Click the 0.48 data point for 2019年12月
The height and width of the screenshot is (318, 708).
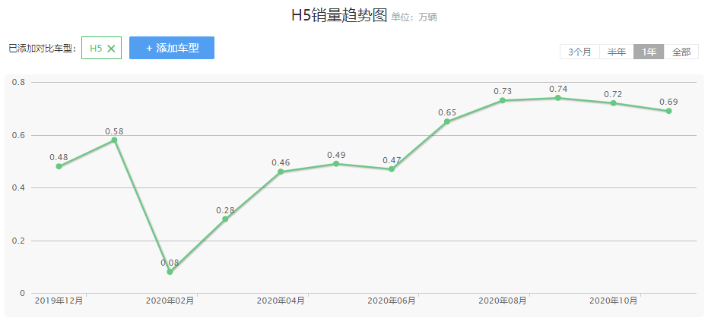59,166
